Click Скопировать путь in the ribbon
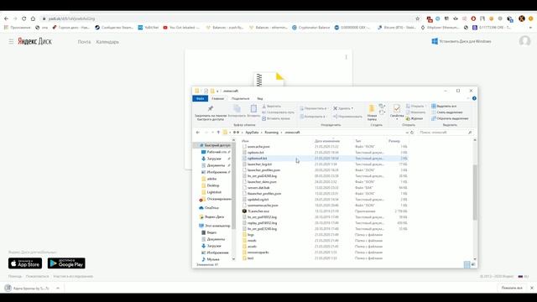The height and width of the screenshot is (302, 537). tap(278, 112)
